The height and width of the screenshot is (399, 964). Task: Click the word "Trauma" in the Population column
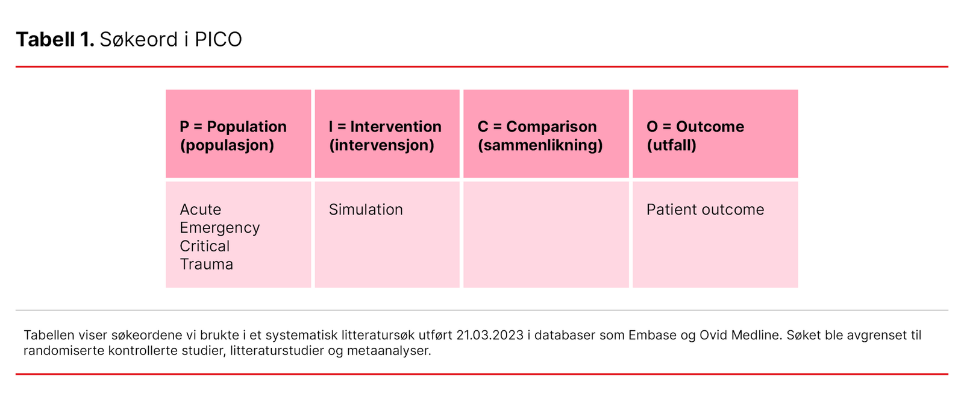tap(207, 265)
